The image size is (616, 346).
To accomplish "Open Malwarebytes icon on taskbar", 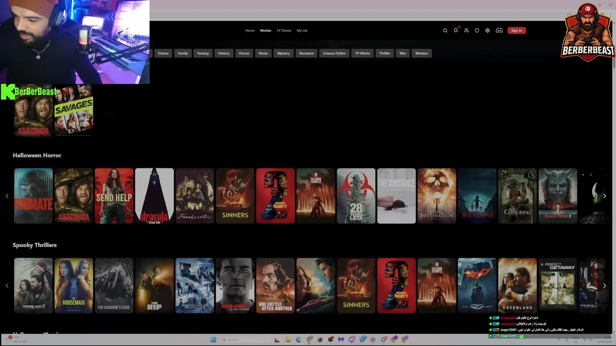I will pos(341,340).
